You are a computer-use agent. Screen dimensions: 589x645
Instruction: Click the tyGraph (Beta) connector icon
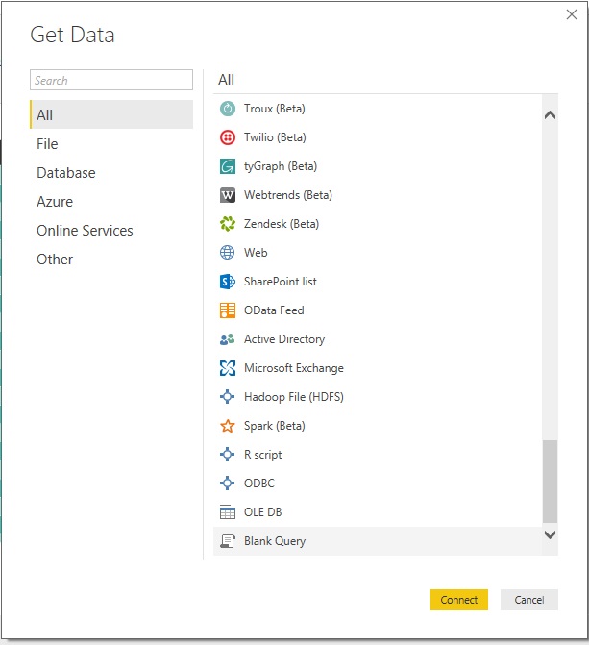click(228, 166)
